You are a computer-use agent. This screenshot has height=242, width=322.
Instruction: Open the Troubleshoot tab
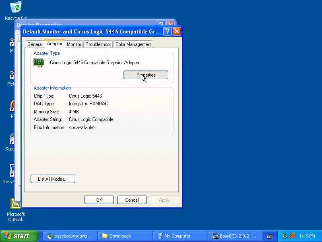coord(98,44)
